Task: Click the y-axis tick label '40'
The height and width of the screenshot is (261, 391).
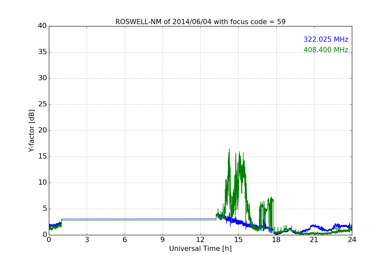Action: pos(42,26)
